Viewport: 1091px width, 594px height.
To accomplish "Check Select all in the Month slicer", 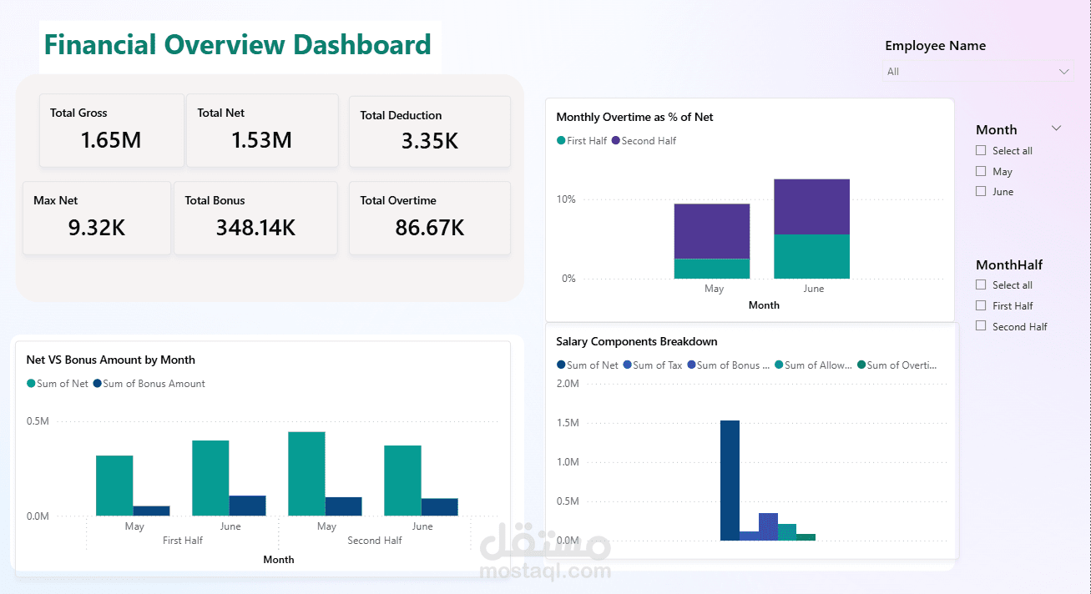I will click(x=981, y=151).
